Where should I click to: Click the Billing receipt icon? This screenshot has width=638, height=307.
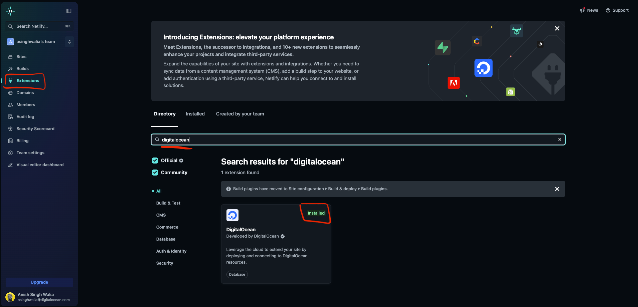point(10,141)
